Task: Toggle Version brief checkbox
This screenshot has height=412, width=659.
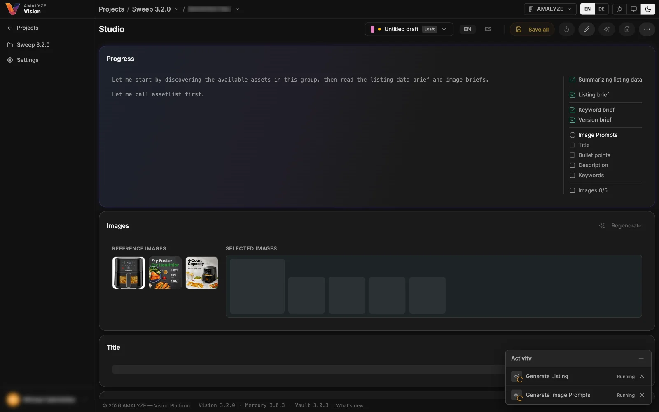Action: [572, 120]
